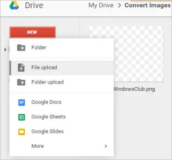Click the yellow Google Slides icon
Image resolution: width=172 pixels, height=160 pixels.
click(21, 132)
